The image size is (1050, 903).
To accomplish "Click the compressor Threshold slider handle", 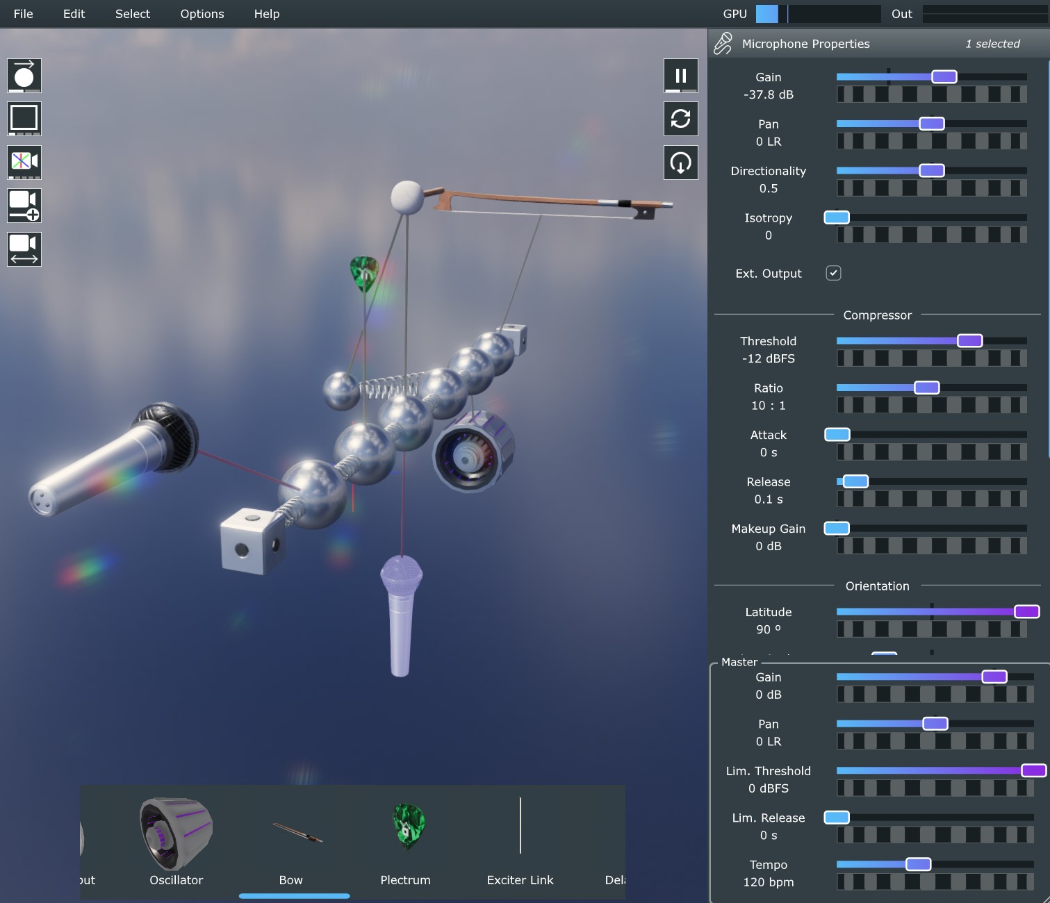I will tap(969, 340).
